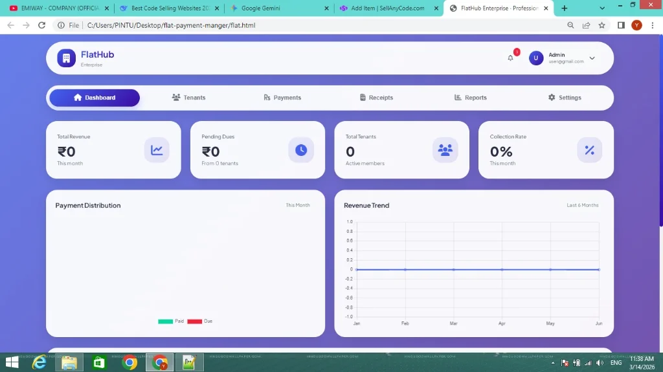This screenshot has height=372, width=663.
Task: Click the FlatHub building logo icon
Action: [x=67, y=58]
